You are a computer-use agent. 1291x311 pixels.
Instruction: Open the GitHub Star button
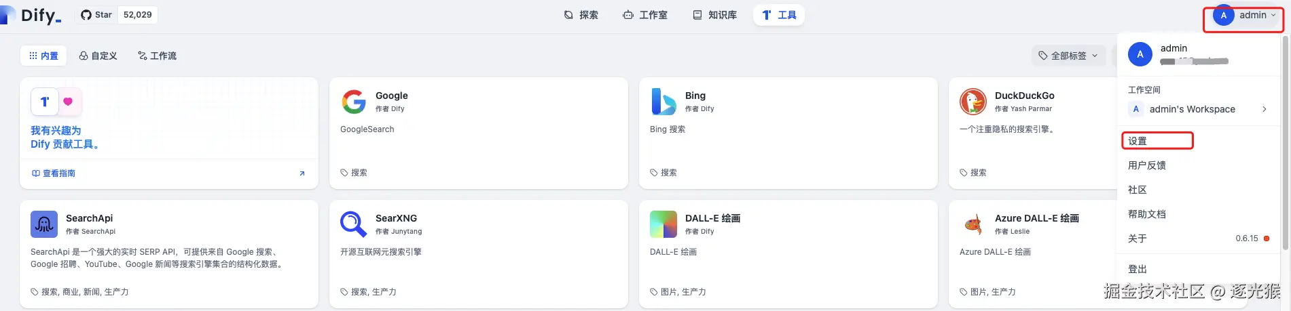point(96,15)
